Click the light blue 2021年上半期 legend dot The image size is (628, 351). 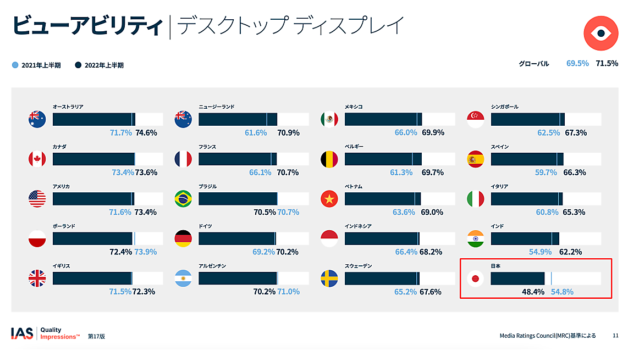point(15,65)
